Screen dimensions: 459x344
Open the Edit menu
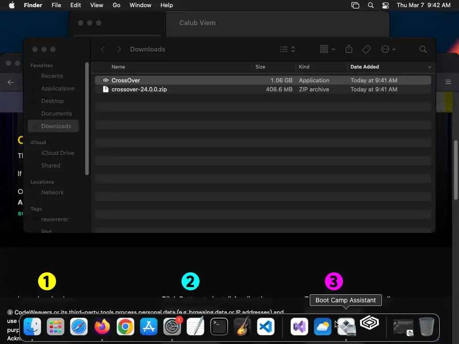click(75, 5)
